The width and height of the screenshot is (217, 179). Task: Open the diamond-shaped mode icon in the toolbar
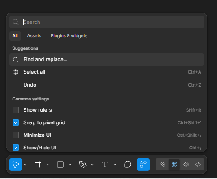pyautogui.click(x=186, y=165)
